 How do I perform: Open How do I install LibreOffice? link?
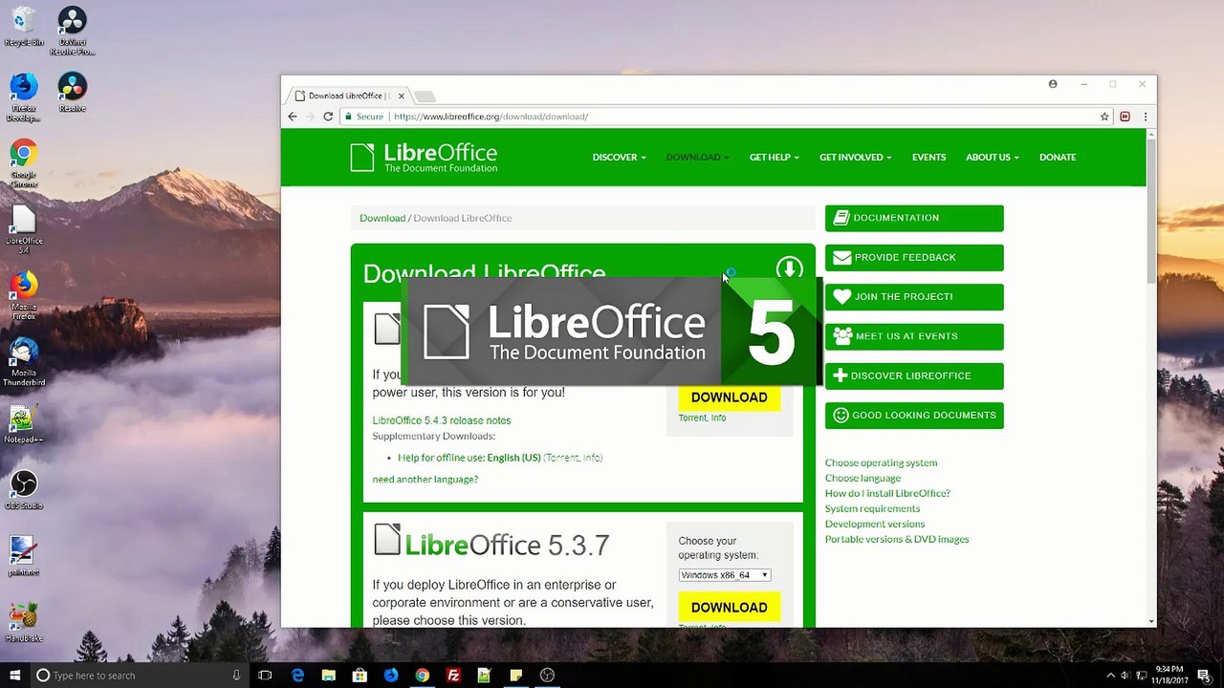pos(887,493)
